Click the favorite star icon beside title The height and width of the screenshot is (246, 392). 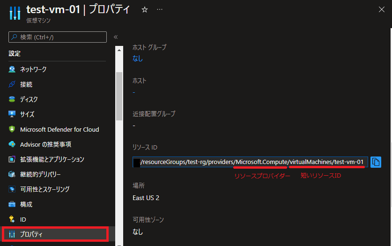[145, 10]
